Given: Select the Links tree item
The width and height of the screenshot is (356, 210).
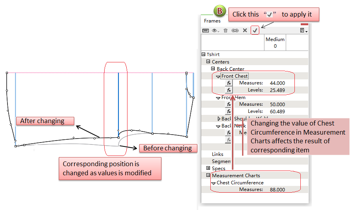Looking at the screenshot, I should [217, 154].
